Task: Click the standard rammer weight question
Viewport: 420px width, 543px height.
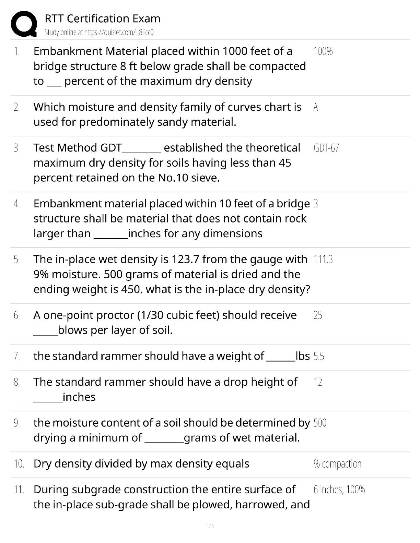Action: point(172,356)
